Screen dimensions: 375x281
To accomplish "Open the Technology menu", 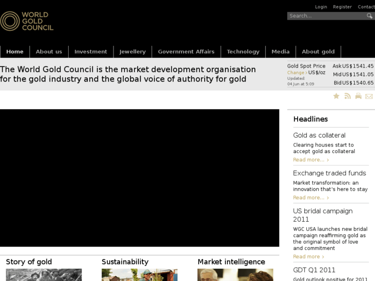I will pyautogui.click(x=243, y=52).
